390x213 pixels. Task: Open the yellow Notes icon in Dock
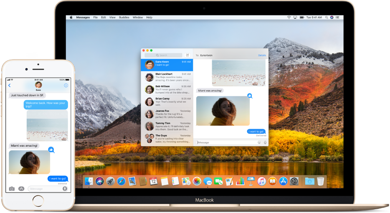point(165,181)
